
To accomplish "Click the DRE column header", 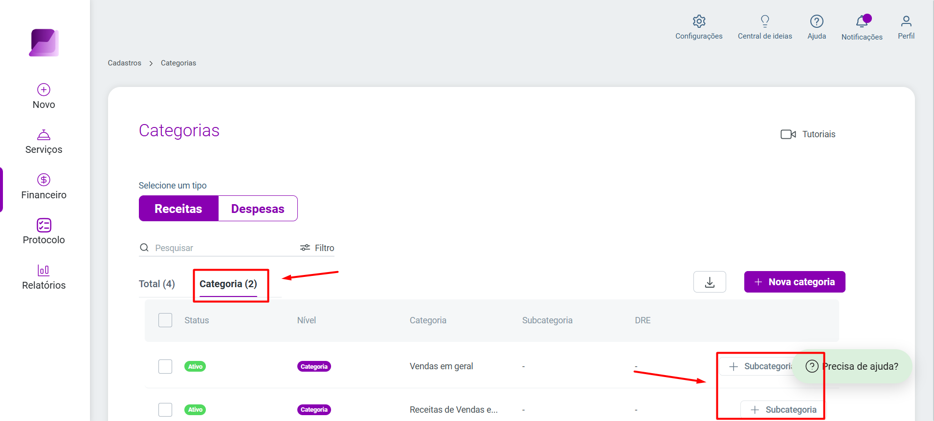I will [x=643, y=320].
